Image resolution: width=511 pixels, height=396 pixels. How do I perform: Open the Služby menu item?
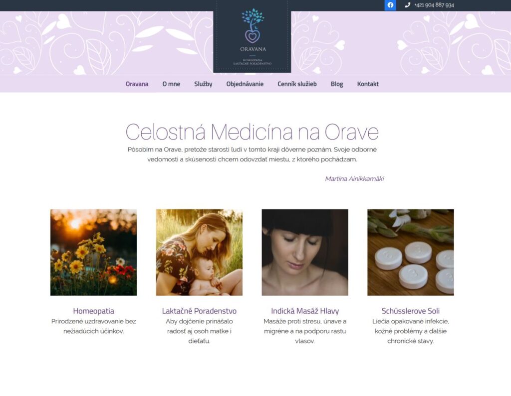click(203, 84)
